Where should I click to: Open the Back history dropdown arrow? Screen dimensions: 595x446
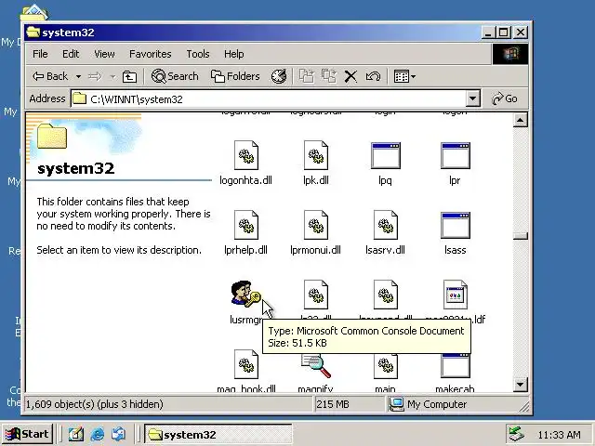tap(78, 76)
